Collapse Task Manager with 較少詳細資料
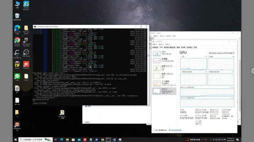This screenshot has height=142, width=254. point(160,130)
